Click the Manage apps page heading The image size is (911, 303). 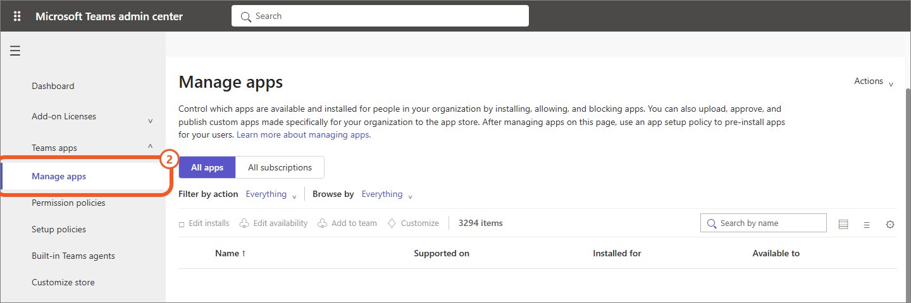231,82
